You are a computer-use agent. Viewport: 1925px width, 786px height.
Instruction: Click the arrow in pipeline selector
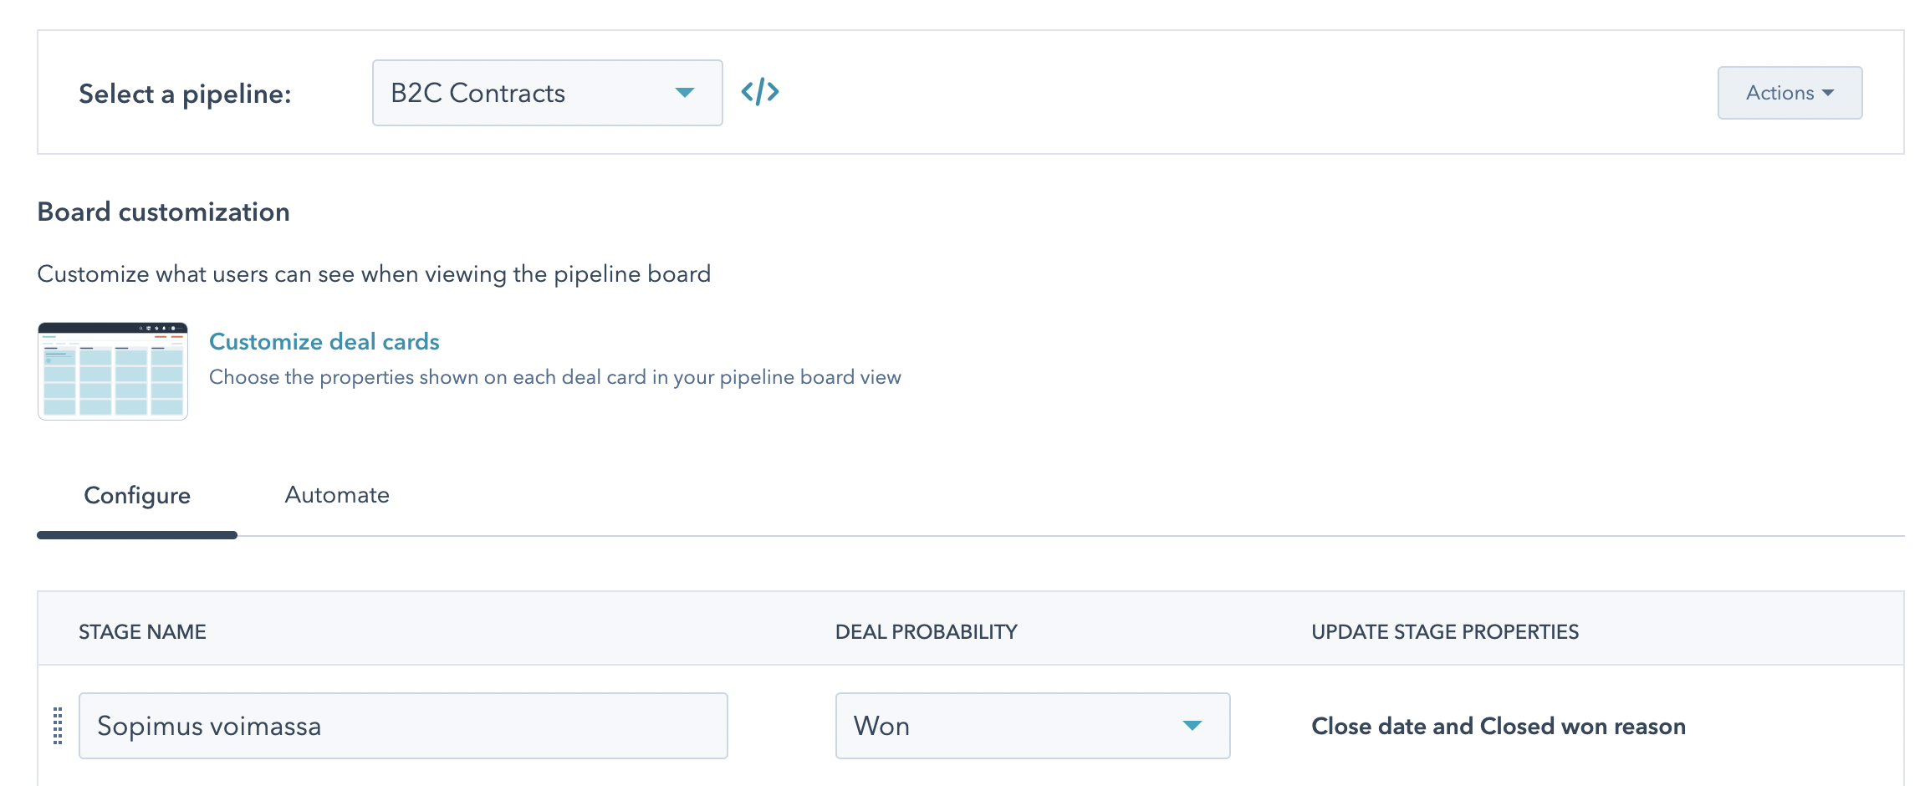tap(685, 93)
